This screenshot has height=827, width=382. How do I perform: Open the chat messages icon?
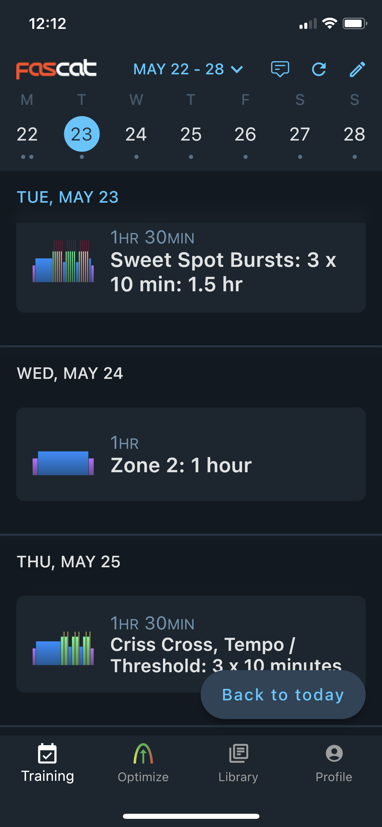point(280,69)
